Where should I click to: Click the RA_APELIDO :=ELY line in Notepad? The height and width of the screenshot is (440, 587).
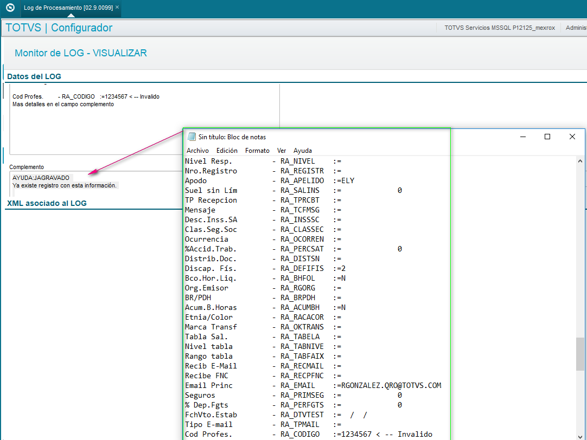[x=270, y=180]
